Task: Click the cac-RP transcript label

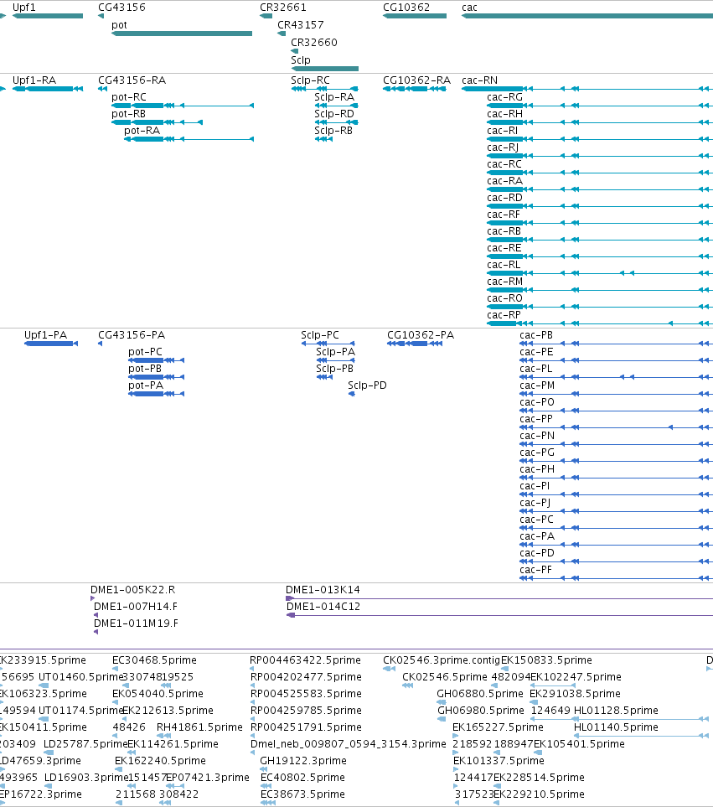Action: click(504, 314)
